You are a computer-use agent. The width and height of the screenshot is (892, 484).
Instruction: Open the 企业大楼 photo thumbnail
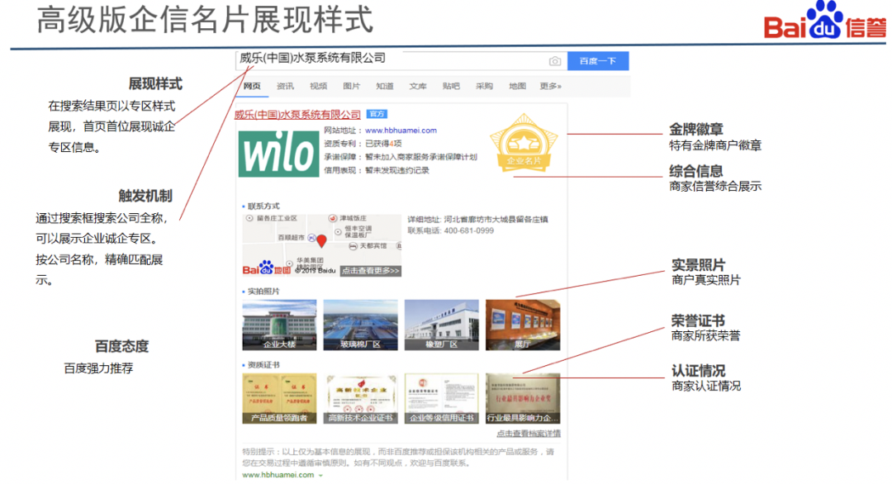[279, 325]
